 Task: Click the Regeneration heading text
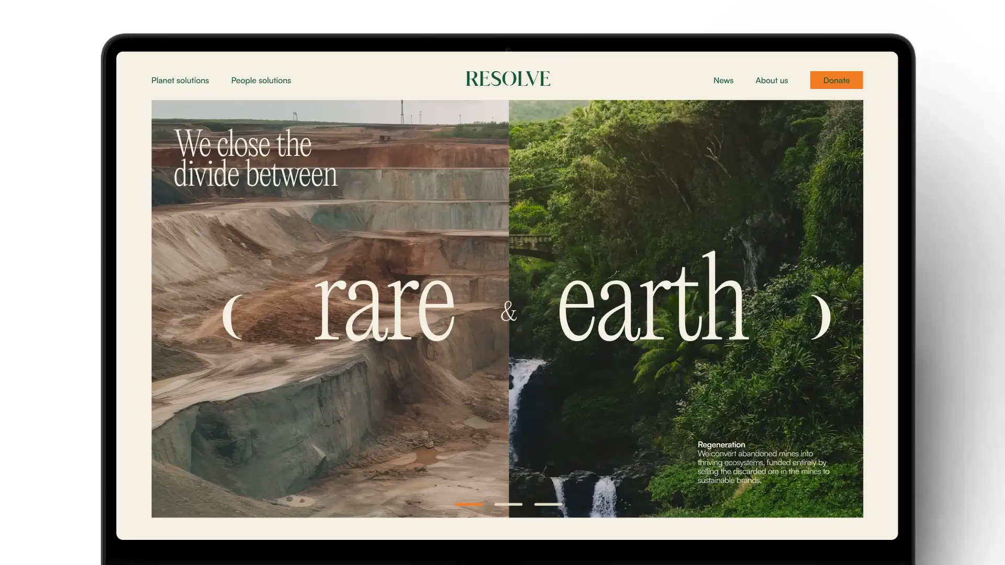[721, 445]
